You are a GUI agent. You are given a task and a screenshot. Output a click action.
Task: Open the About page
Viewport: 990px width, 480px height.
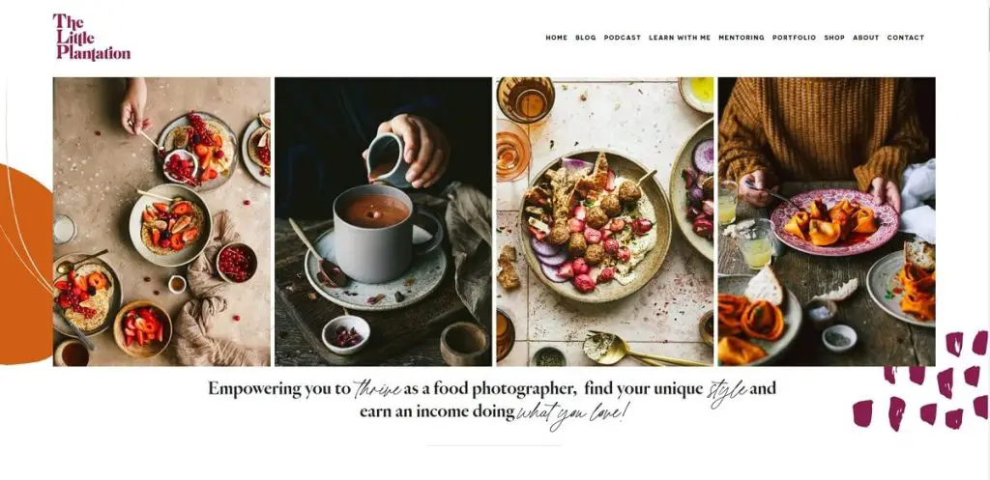tap(865, 38)
